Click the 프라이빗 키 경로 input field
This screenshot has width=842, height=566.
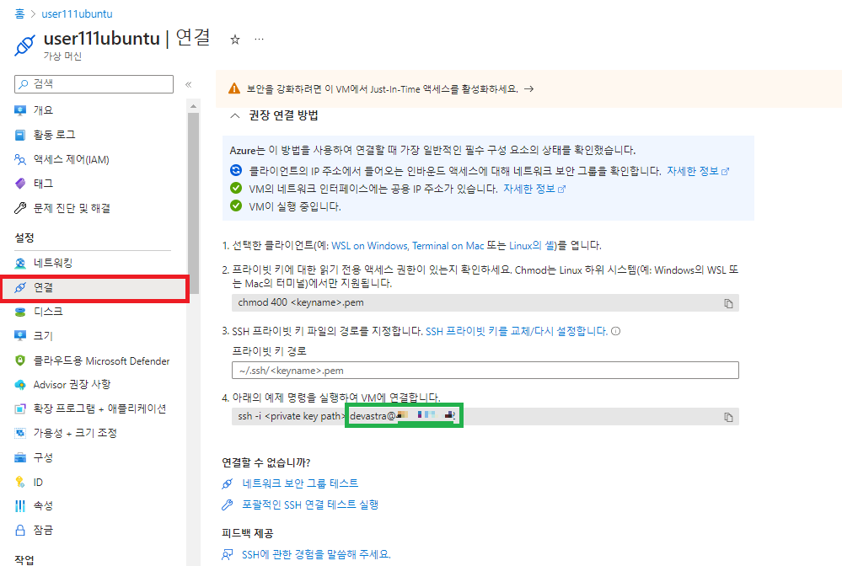(x=485, y=371)
